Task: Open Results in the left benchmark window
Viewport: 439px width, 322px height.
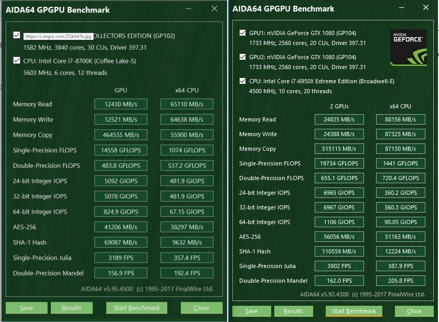Action: point(72,308)
